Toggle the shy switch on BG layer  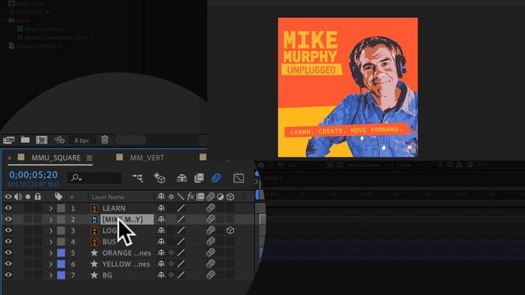click(x=161, y=275)
